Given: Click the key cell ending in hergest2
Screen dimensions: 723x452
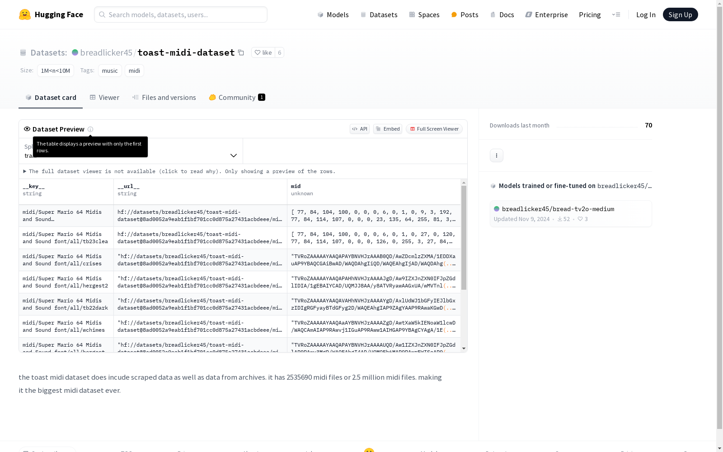Looking at the screenshot, I should click(x=66, y=282).
